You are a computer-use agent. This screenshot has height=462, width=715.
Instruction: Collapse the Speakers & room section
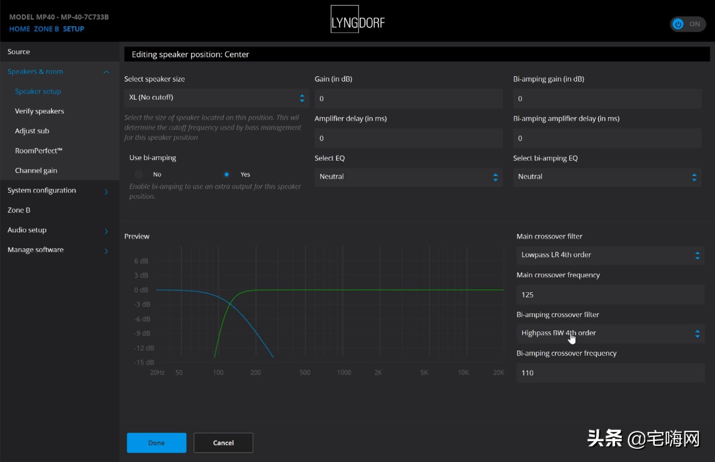click(x=106, y=72)
